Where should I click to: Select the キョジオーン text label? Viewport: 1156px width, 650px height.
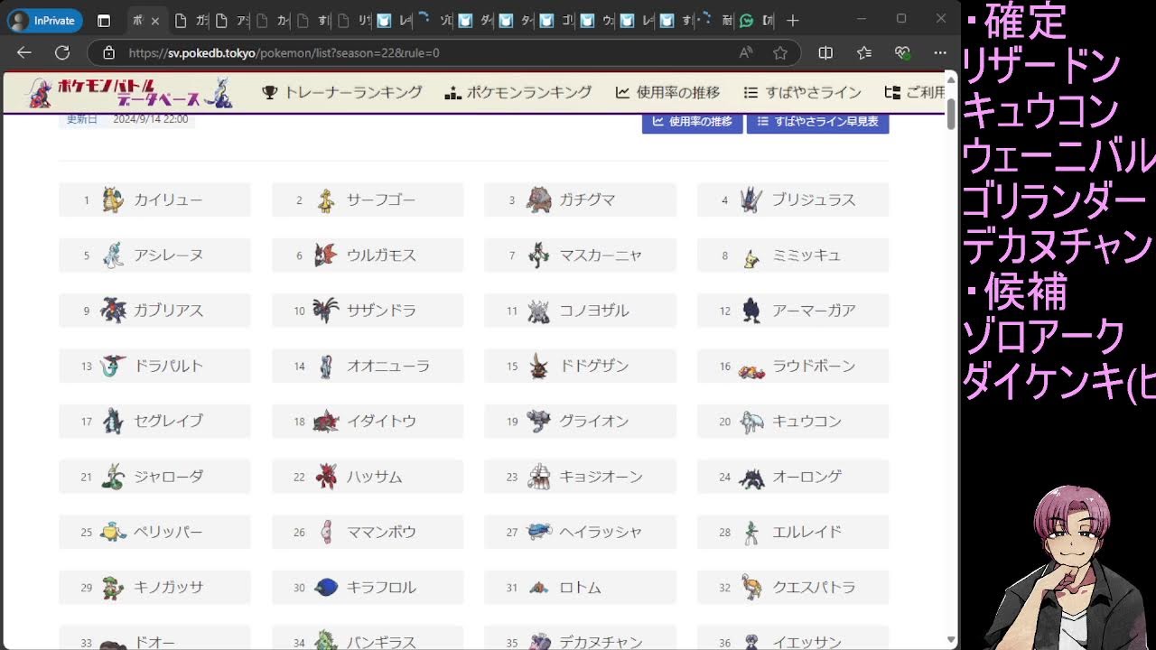601,477
